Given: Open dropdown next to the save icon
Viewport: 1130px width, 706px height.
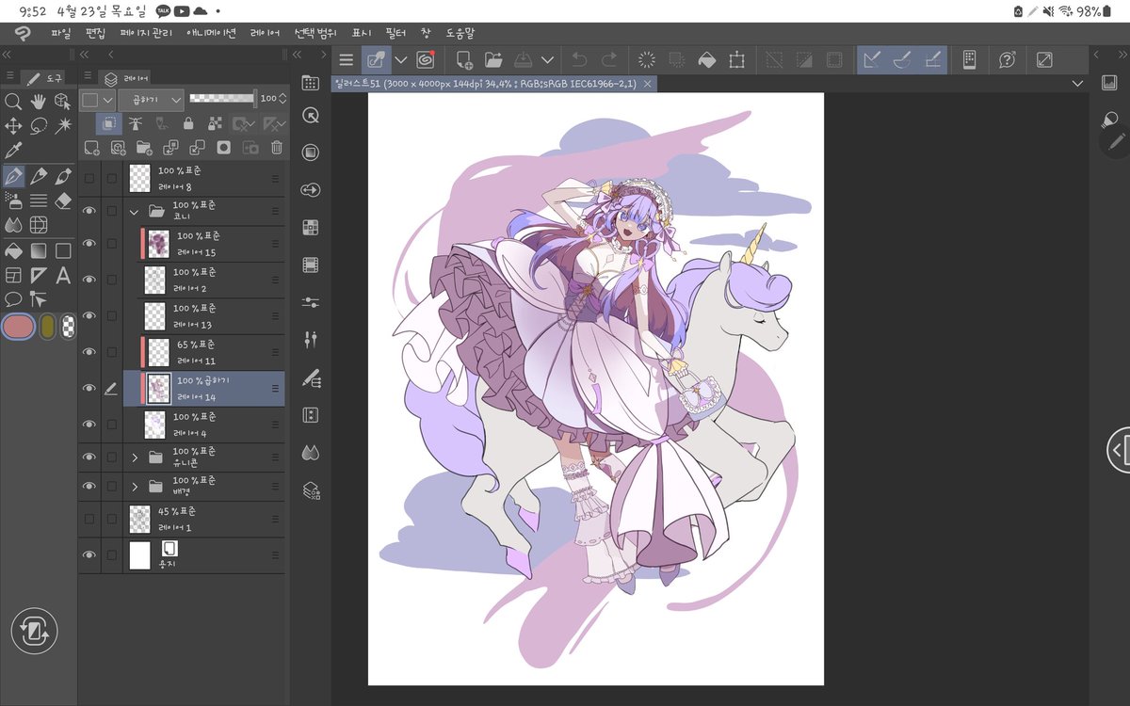Looking at the screenshot, I should [x=547, y=60].
